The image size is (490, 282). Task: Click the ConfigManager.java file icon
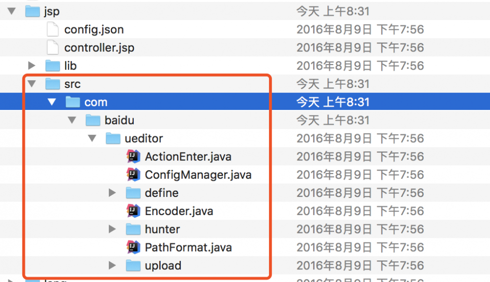pos(132,174)
